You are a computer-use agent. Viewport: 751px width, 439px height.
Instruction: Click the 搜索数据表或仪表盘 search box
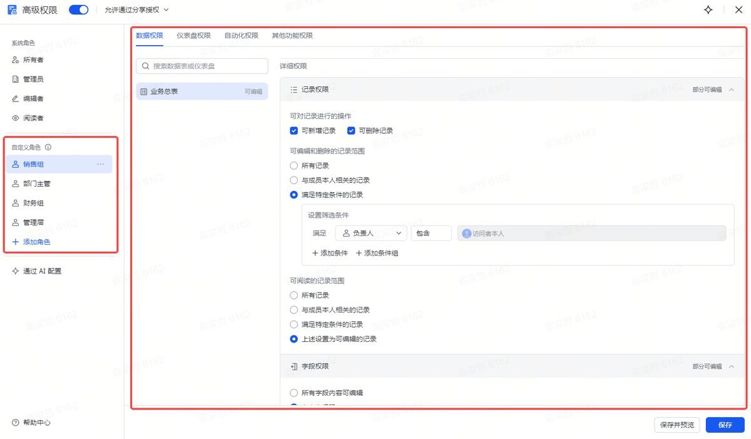(202, 66)
